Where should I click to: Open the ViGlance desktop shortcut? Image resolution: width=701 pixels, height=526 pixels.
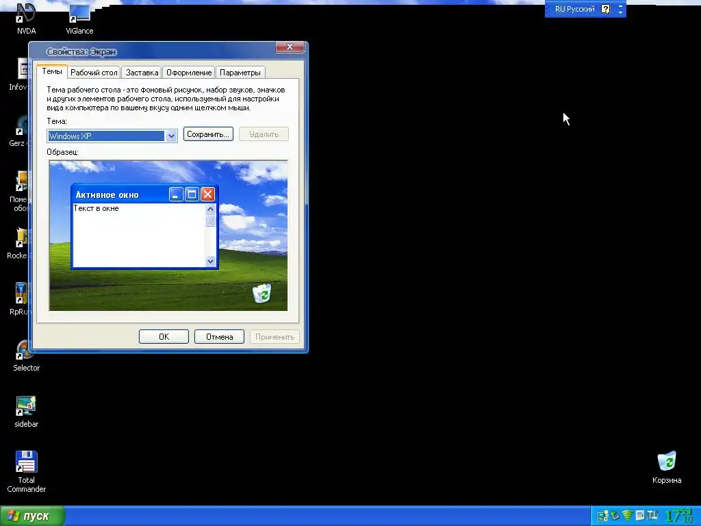pos(79,18)
